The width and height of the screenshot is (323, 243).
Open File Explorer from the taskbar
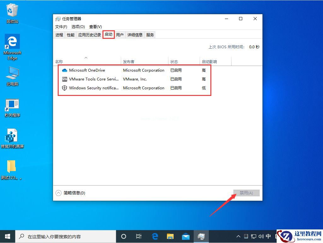point(170,236)
